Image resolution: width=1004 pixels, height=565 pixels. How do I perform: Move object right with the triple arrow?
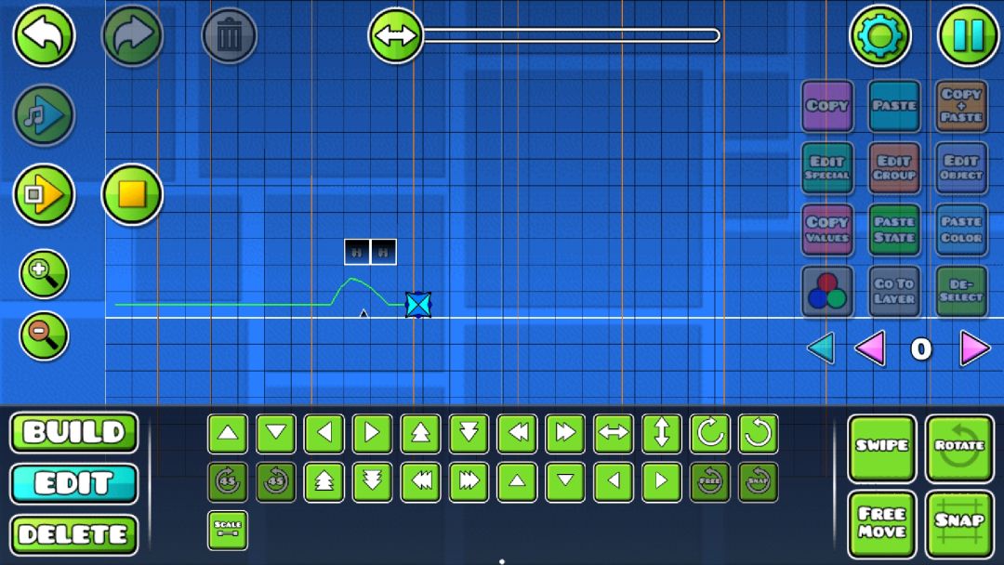tap(469, 481)
